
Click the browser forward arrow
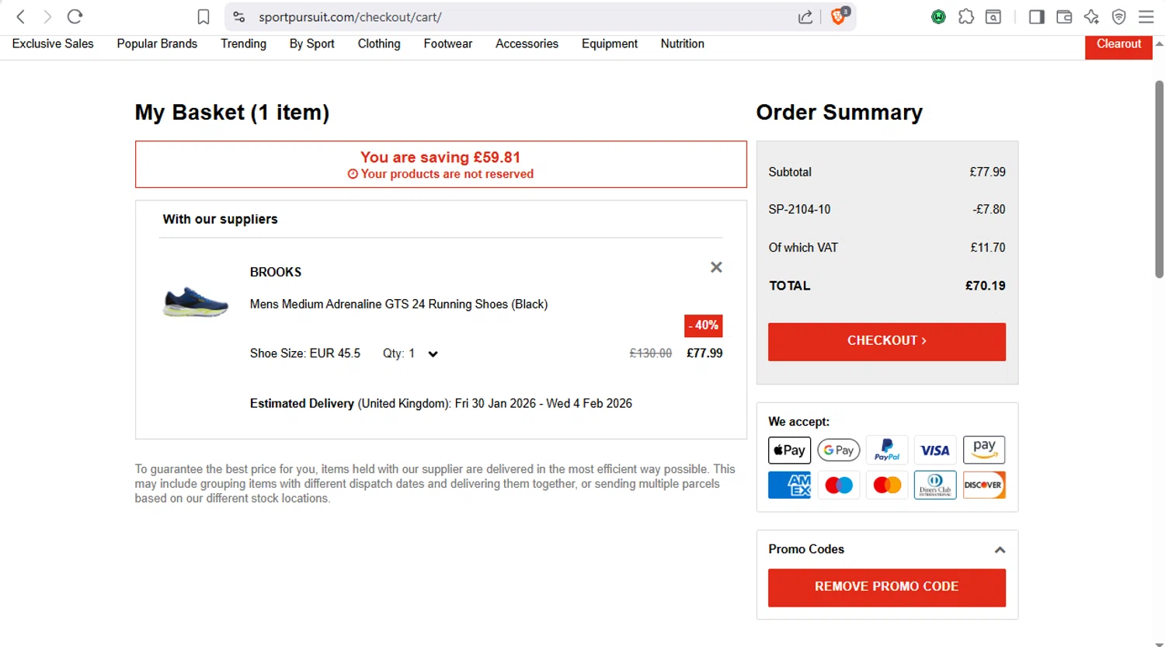47,16
